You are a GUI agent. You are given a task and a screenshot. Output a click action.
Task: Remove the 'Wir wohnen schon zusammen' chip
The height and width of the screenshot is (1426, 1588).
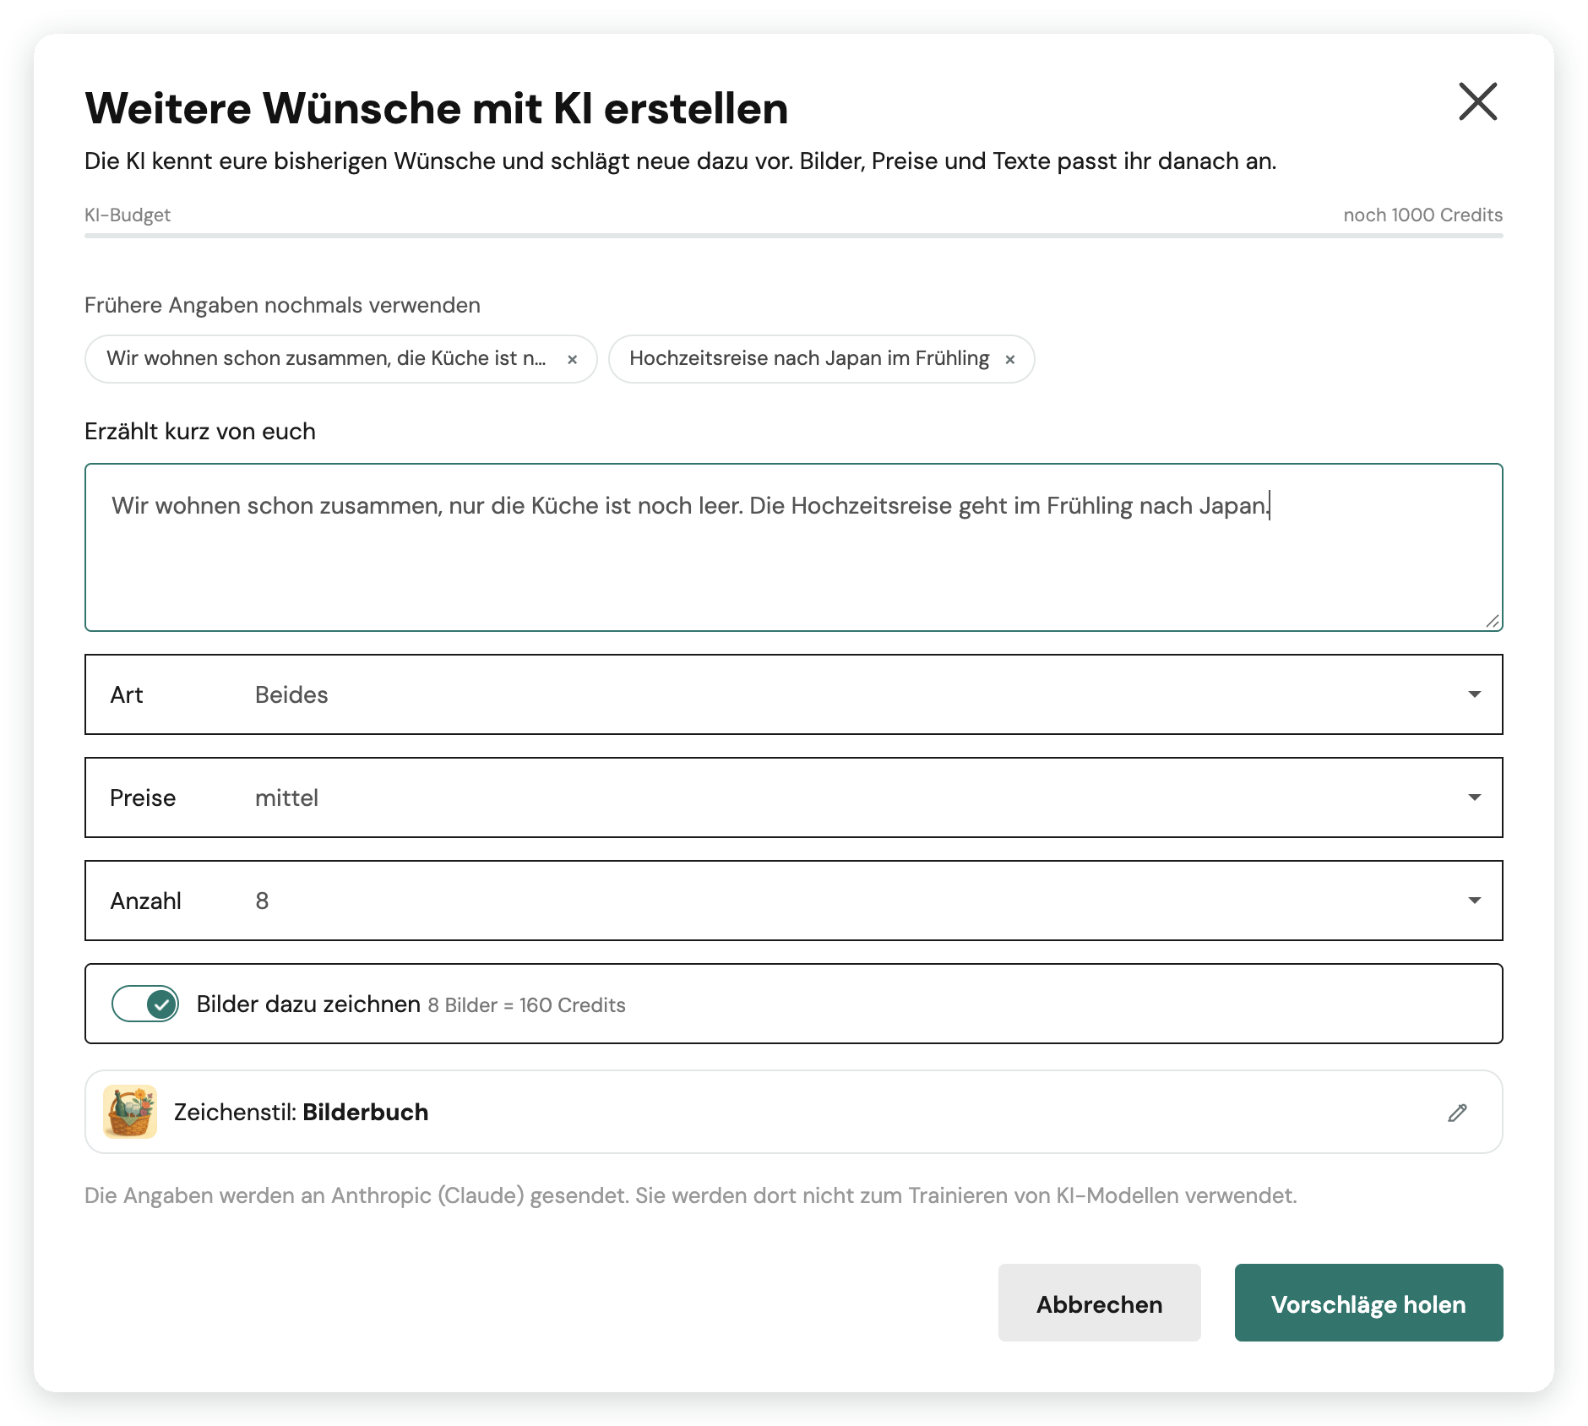coord(572,359)
